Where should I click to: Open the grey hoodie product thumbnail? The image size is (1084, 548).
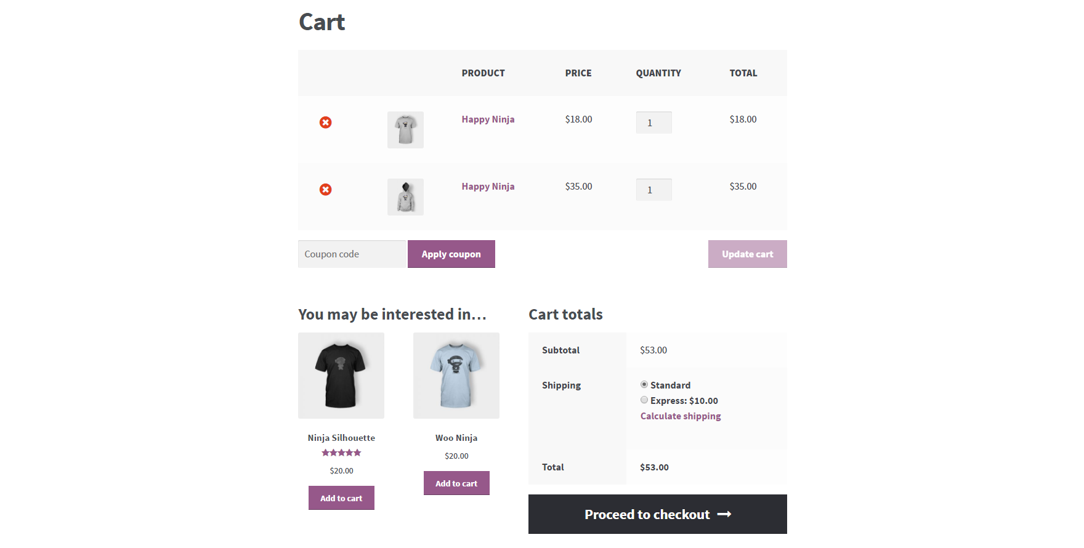pos(405,197)
